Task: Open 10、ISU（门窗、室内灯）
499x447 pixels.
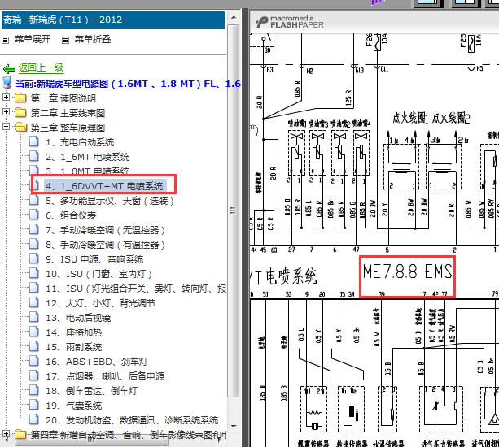Action: pos(99,274)
